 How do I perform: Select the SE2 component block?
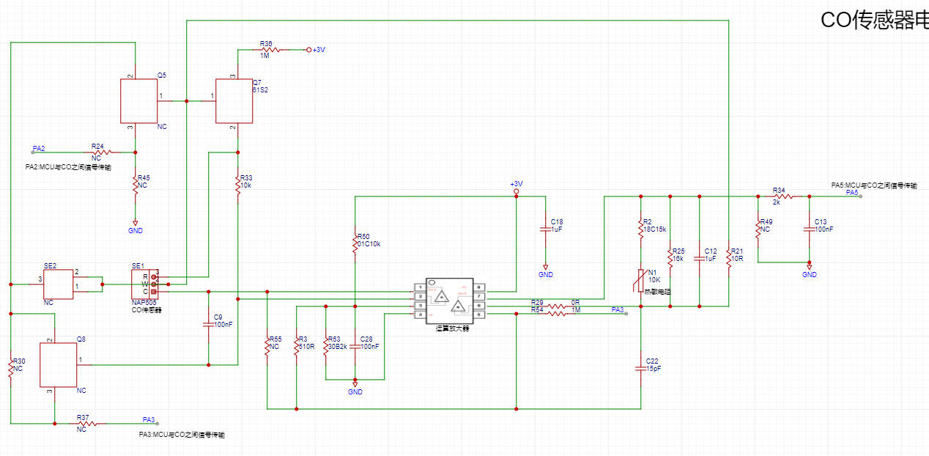(x=58, y=284)
